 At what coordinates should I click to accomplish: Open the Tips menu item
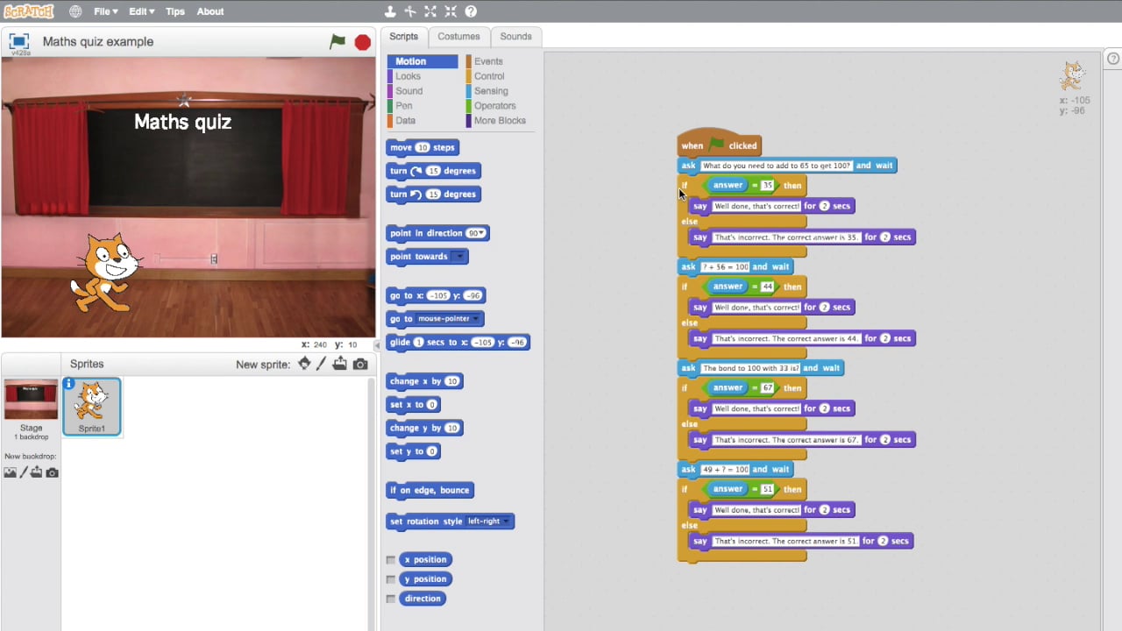click(x=175, y=11)
